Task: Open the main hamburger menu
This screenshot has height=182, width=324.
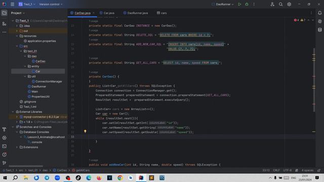Action: pos(12,4)
